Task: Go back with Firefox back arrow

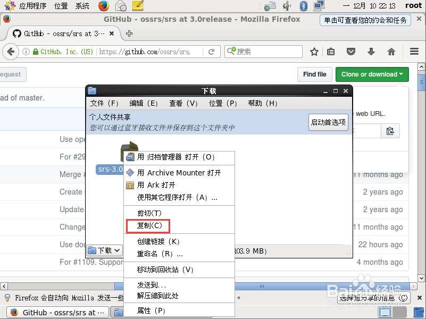Action: 11,52
